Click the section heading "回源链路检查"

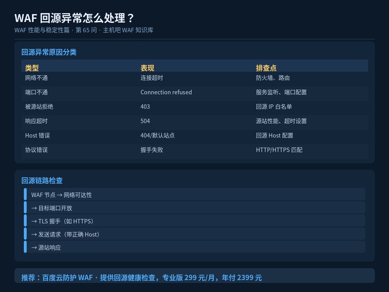(42, 181)
